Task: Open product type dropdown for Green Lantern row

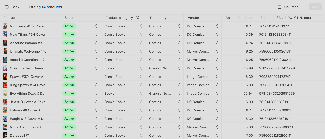Action: click(x=179, y=68)
